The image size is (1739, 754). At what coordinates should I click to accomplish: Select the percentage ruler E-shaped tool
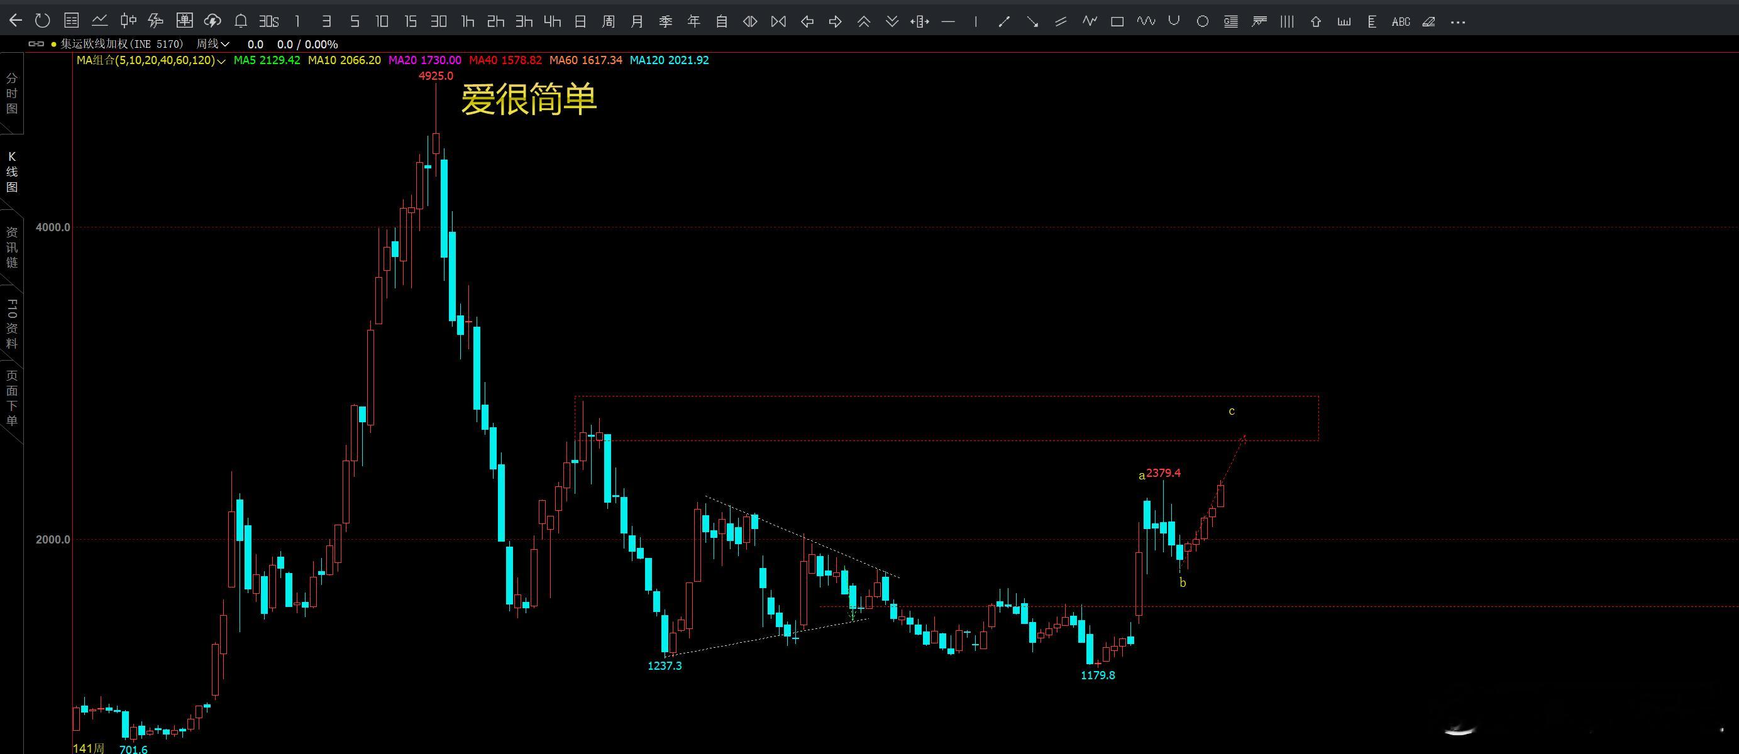pos(1372,21)
